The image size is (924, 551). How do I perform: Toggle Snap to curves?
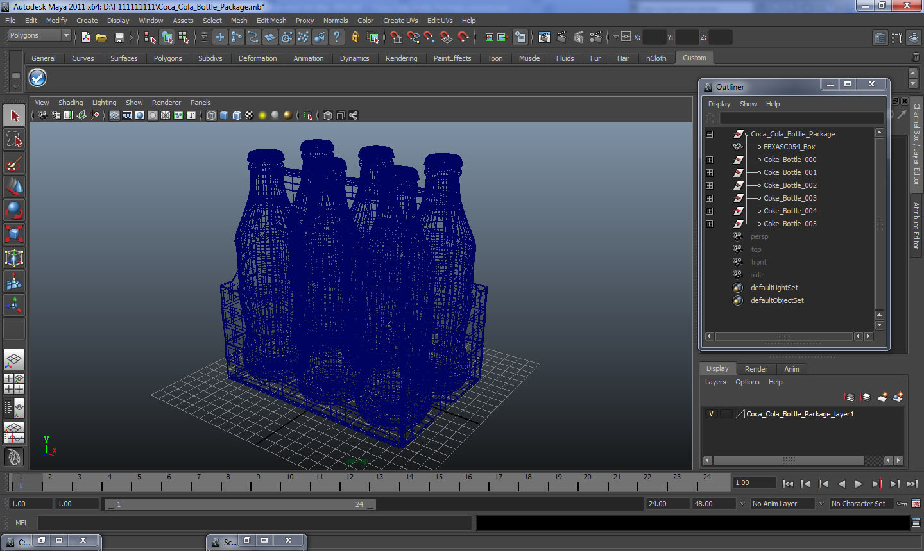click(x=413, y=37)
